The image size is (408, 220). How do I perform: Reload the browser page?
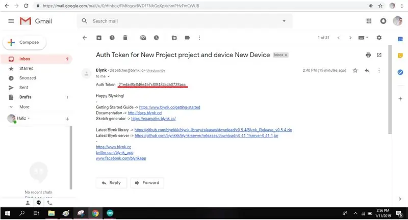pyautogui.click(x=26, y=6)
